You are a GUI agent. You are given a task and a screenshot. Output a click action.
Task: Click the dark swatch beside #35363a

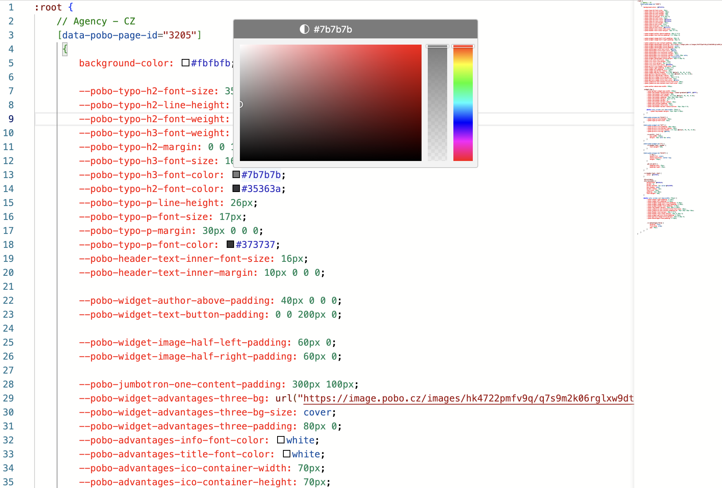coord(236,189)
